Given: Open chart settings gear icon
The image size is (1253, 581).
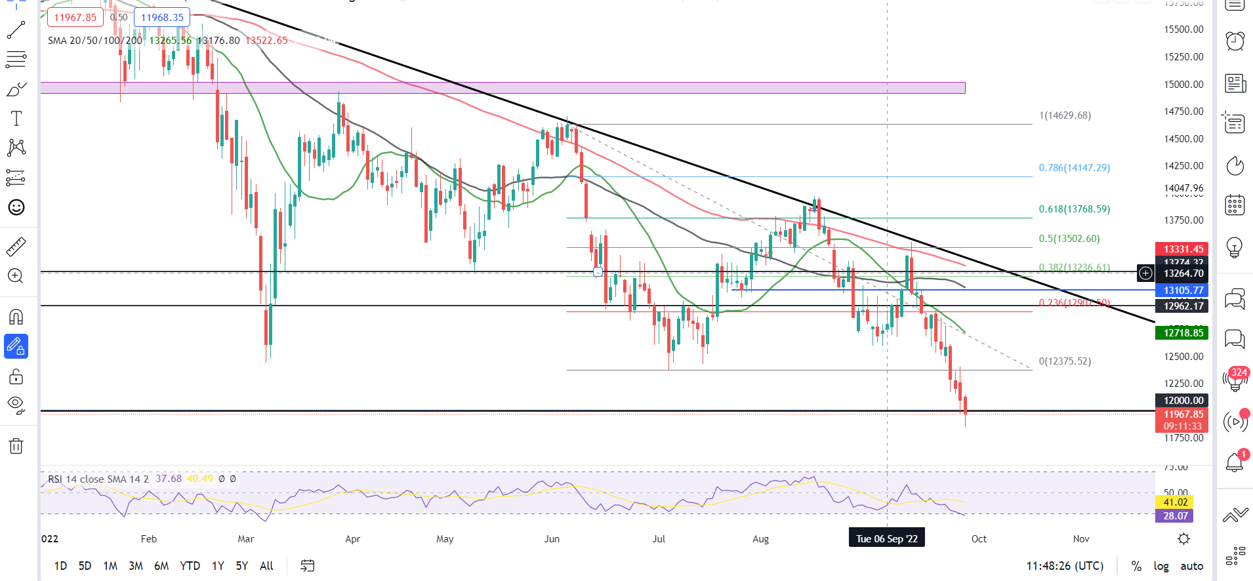Looking at the screenshot, I should pyautogui.click(x=1183, y=539).
